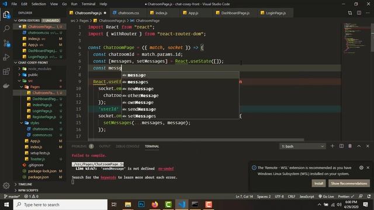Image resolution: width=374 pixels, height=210 pixels.
Task: Open the Docker view in activity bar
Action: pos(6,86)
